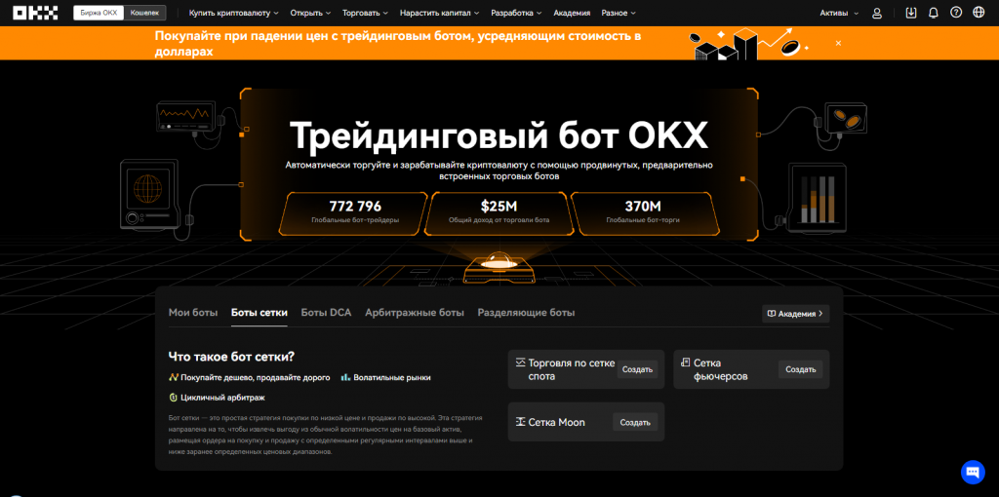Open the Разделяющие боты tab

[x=526, y=313]
